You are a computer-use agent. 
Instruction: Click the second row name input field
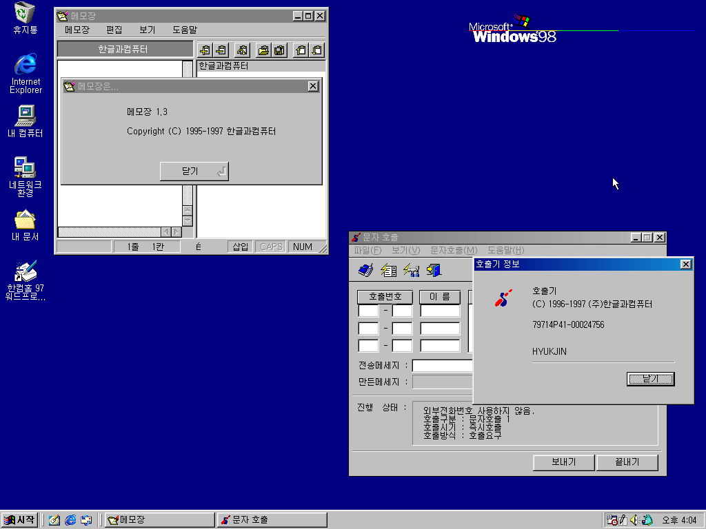click(440, 329)
